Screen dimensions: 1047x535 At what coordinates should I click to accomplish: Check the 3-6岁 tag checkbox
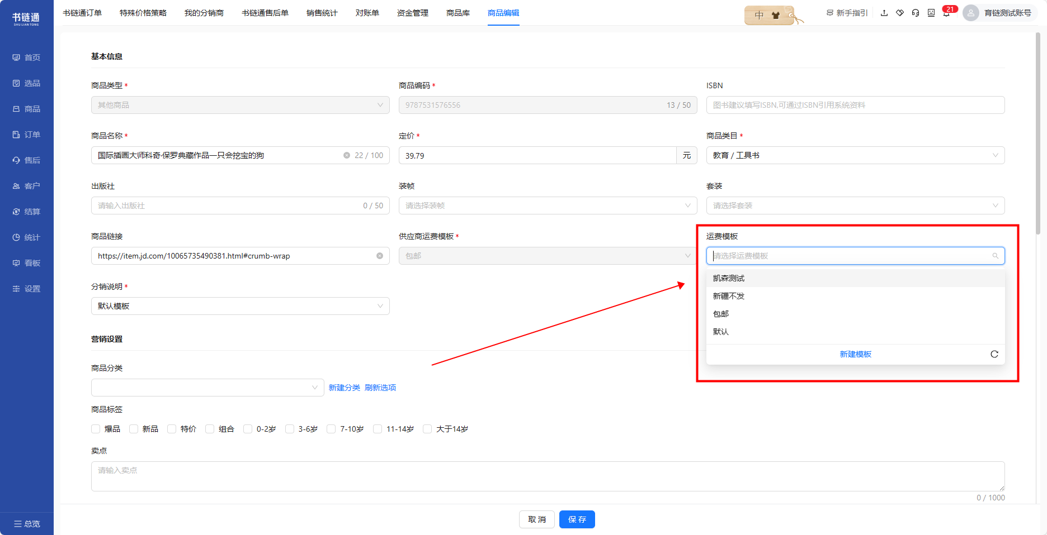(x=290, y=429)
